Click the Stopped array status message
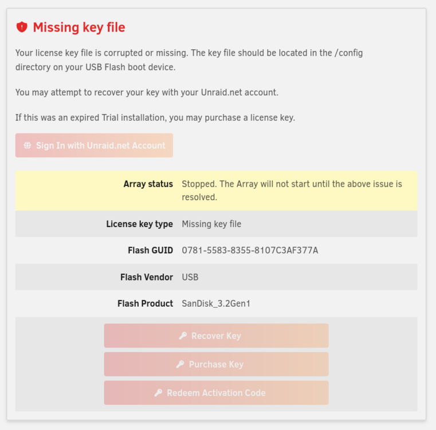Image resolution: width=436 pixels, height=430 pixels. [x=292, y=190]
